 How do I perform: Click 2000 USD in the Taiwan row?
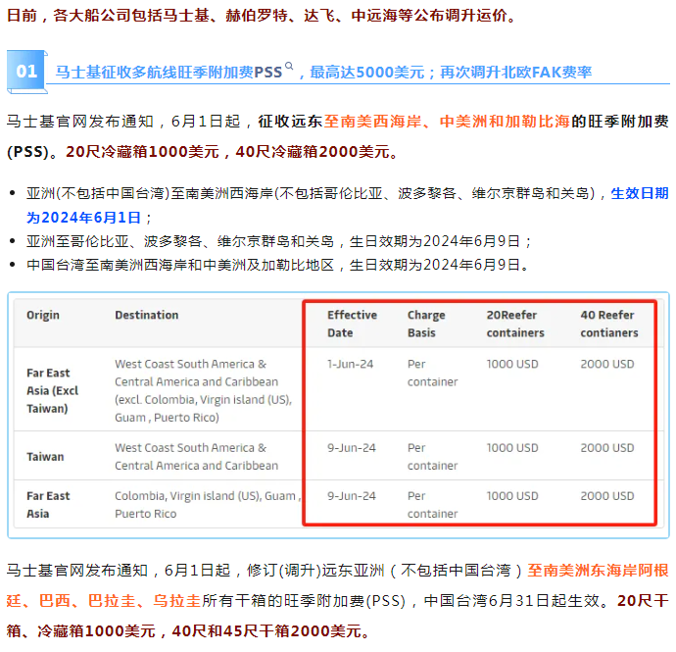point(607,448)
